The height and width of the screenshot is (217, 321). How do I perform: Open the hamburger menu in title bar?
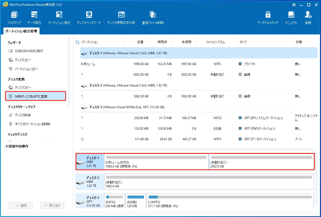tap(294, 5)
